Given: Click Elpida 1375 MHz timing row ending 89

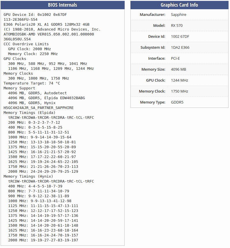Looking at the screenshot, I should coord(42,147).
